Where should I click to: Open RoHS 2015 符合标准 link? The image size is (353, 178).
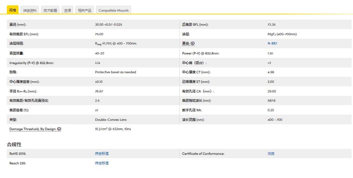[x=102, y=153]
